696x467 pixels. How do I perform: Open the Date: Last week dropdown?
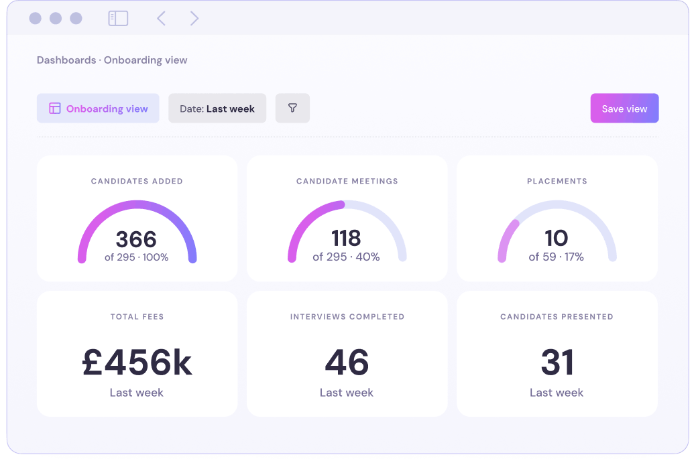pos(217,109)
